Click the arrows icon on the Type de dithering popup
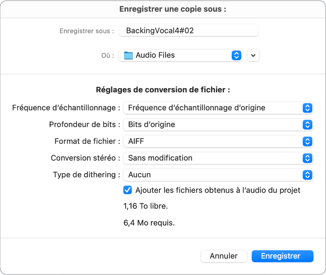 click(x=308, y=175)
